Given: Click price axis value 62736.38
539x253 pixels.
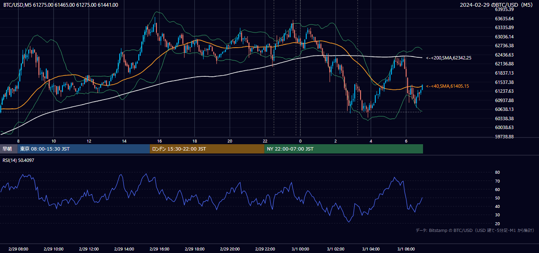Looking at the screenshot, I should [504, 46].
